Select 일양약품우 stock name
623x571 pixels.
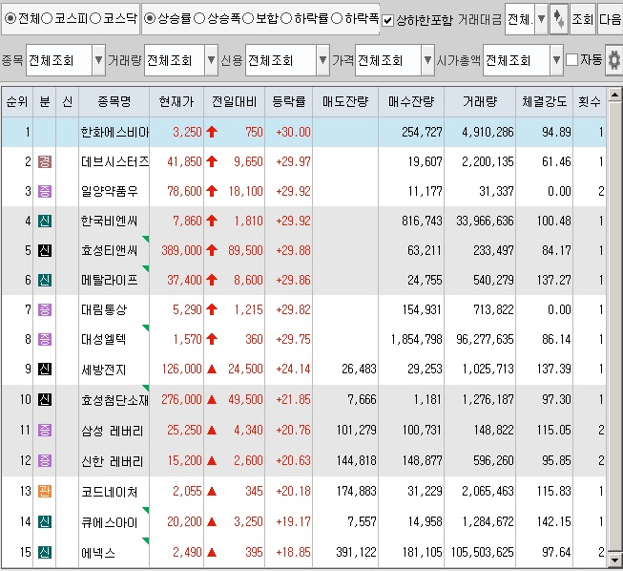[110, 191]
